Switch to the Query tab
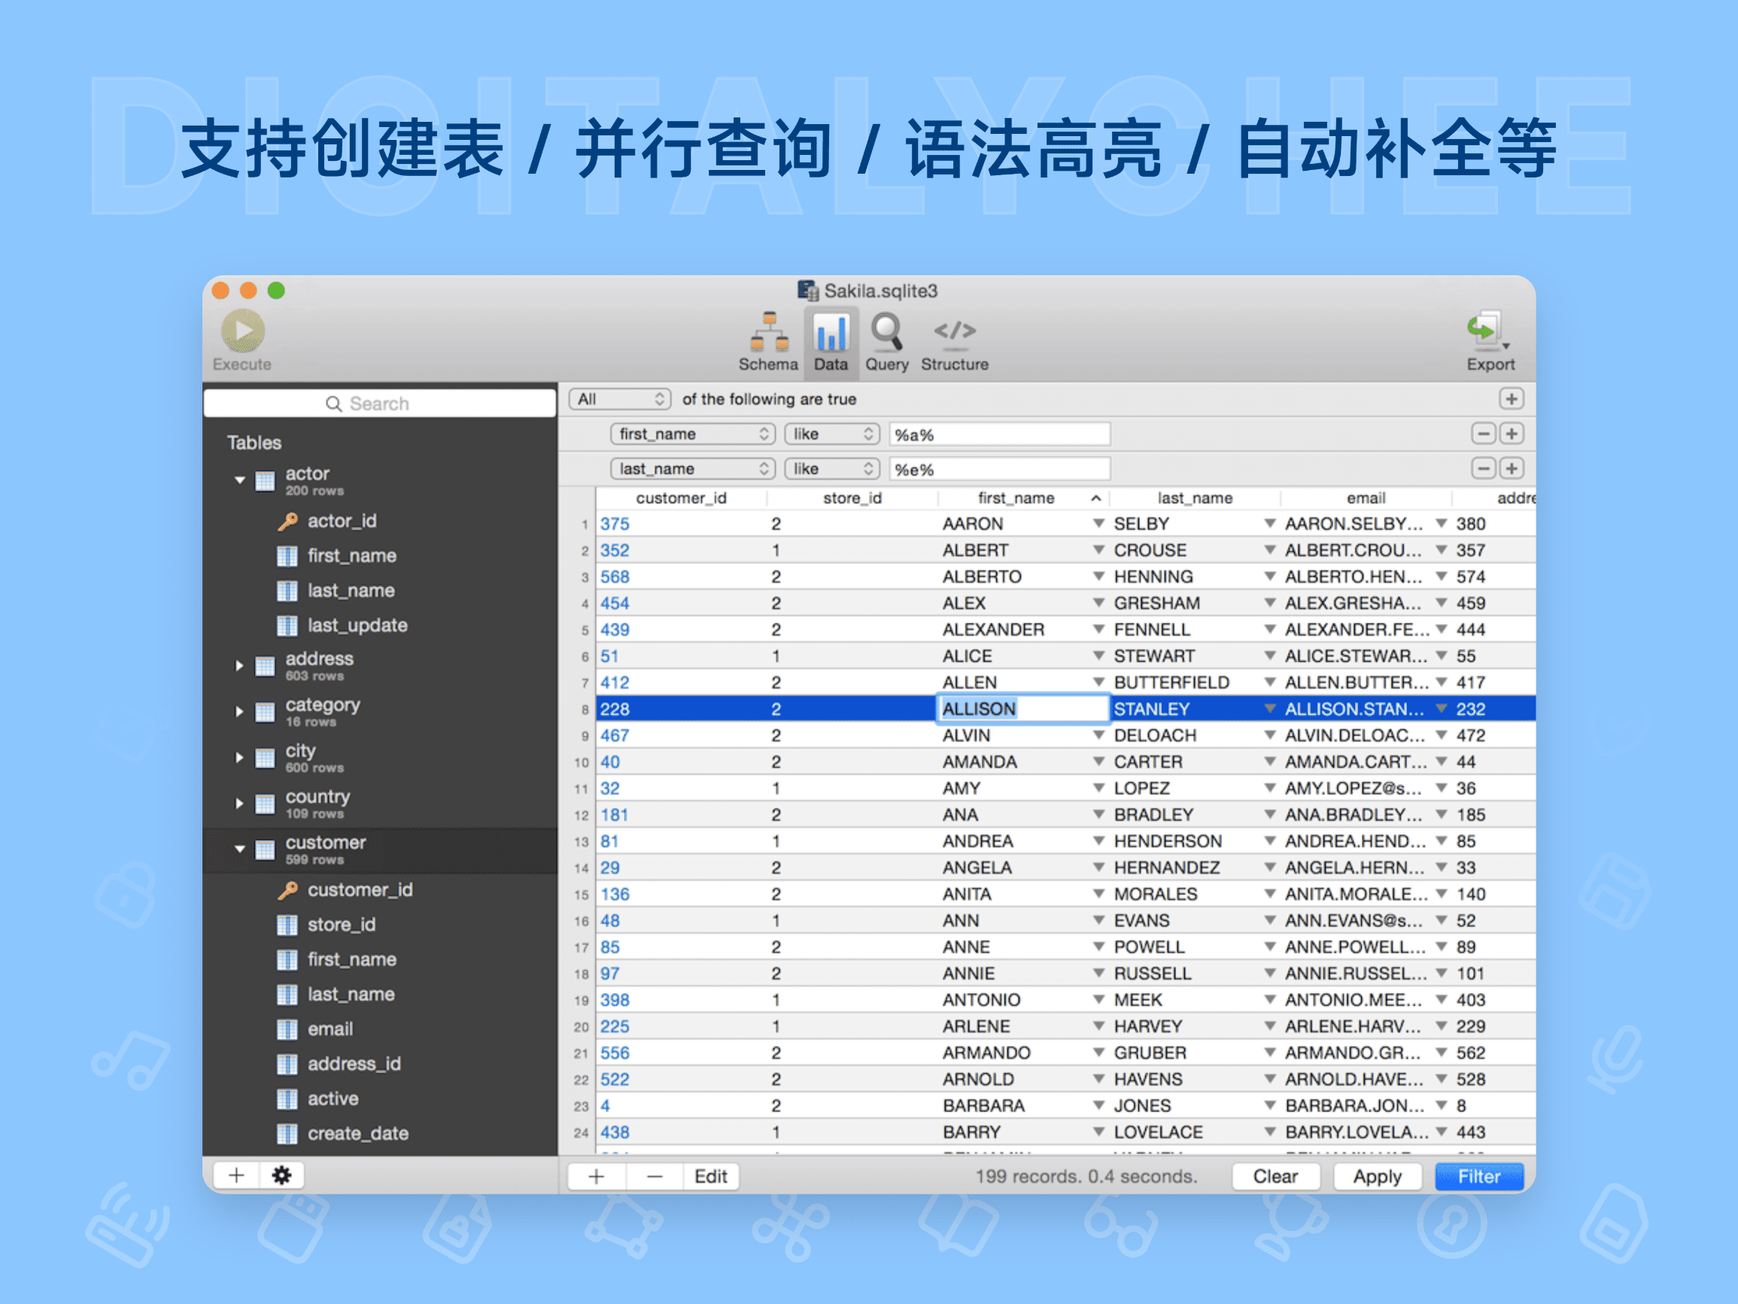This screenshot has width=1738, height=1304. tap(887, 338)
